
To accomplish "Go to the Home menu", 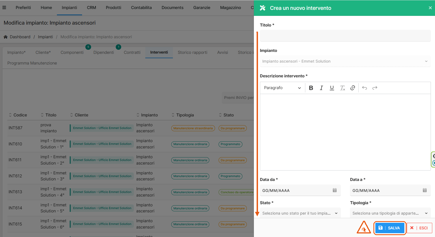I will (x=46, y=8).
